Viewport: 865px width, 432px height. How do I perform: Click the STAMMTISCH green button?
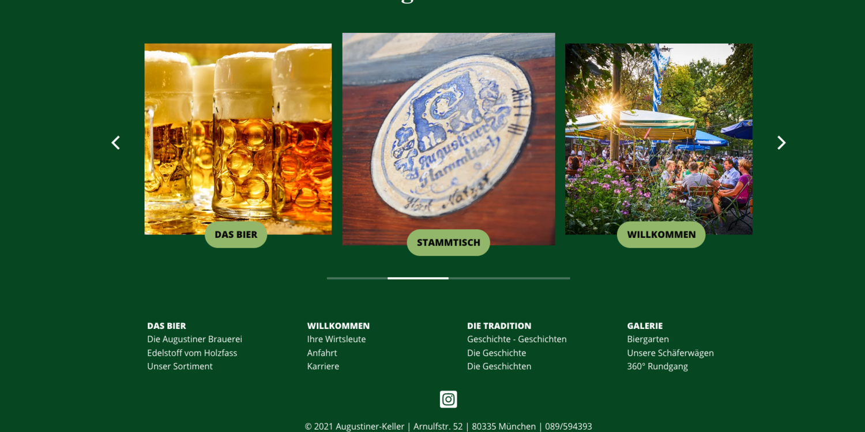coord(448,242)
